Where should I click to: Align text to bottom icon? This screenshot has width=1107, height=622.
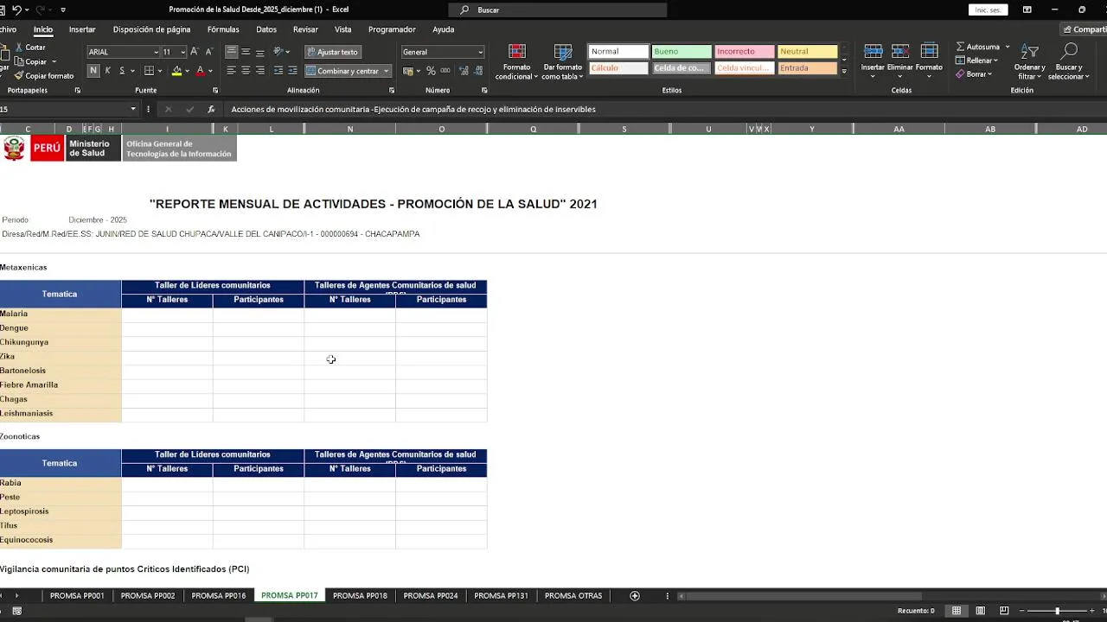[x=260, y=52]
